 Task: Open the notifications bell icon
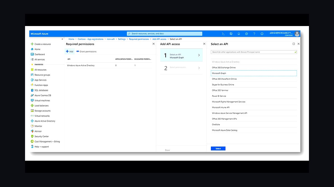point(239,34)
